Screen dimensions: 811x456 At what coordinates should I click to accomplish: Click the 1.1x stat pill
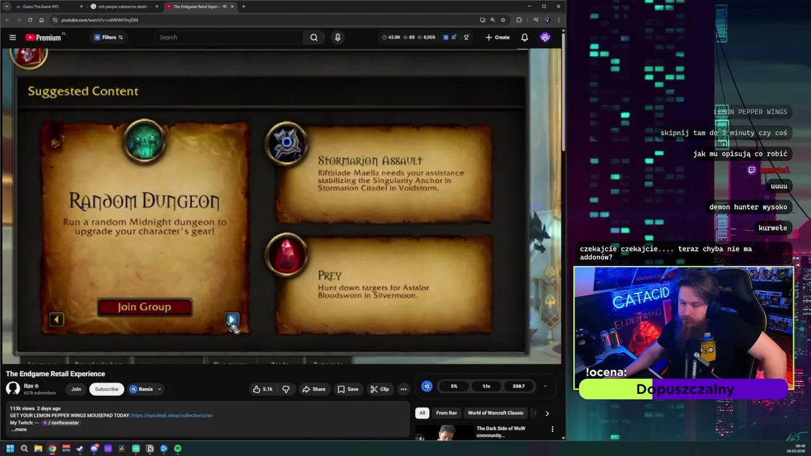tap(486, 386)
